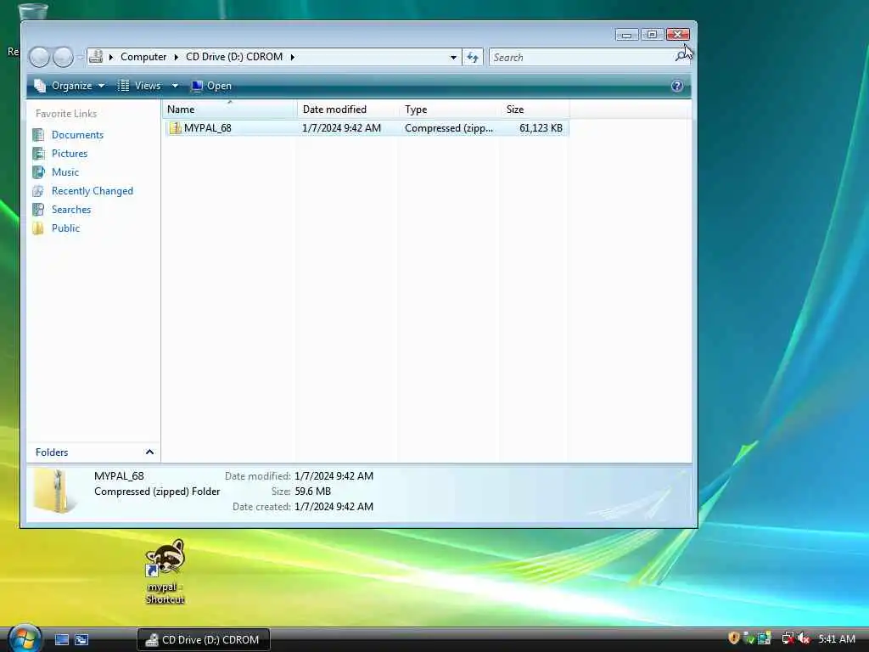Open the Pictures favorite link
This screenshot has width=869, height=652.
coord(70,154)
